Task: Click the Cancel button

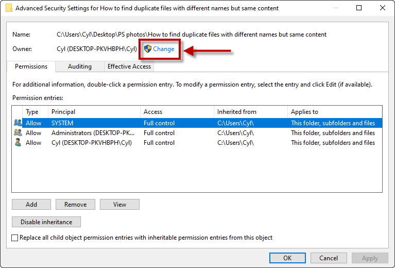Action: point(329,258)
